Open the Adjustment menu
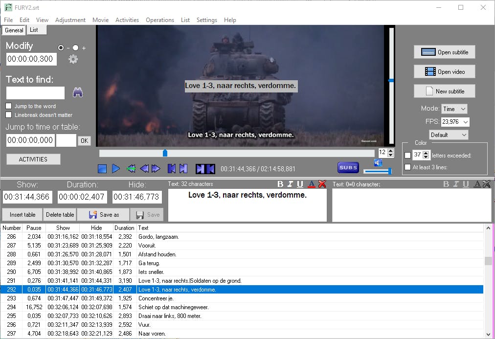The height and width of the screenshot is (339, 495). (x=70, y=20)
